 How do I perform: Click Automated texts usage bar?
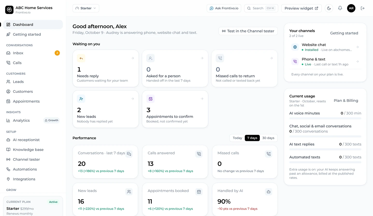325,162
